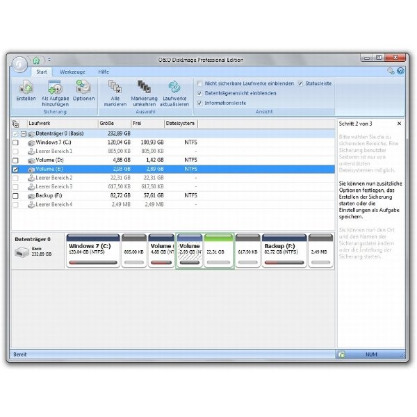Viewport: 417px width, 417px height.
Task: Click the blue help question mark icon
Action: (x=400, y=71)
